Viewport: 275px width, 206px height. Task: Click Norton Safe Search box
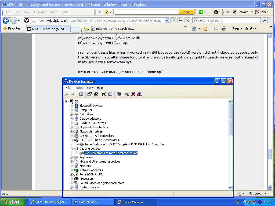(226, 20)
